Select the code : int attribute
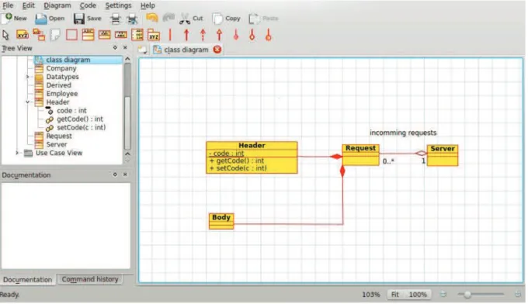The image size is (528, 304). coord(71,110)
